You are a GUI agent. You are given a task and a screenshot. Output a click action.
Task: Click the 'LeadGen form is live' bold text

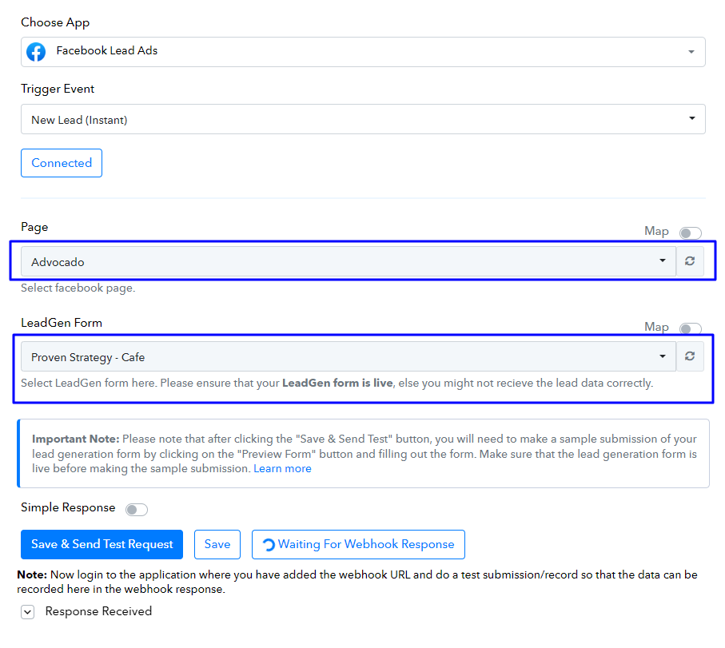coord(337,384)
